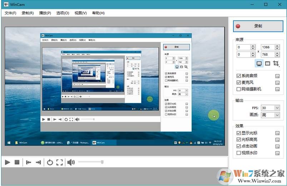The width and height of the screenshot is (287, 186).
Task: Enable the 网络摄影机 checkbox
Action: tap(238, 89)
